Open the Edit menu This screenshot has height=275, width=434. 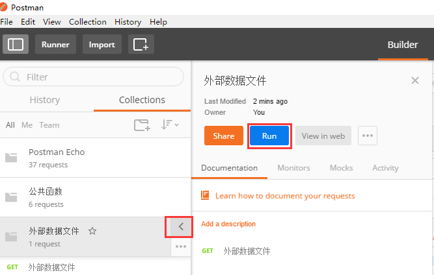pos(28,22)
